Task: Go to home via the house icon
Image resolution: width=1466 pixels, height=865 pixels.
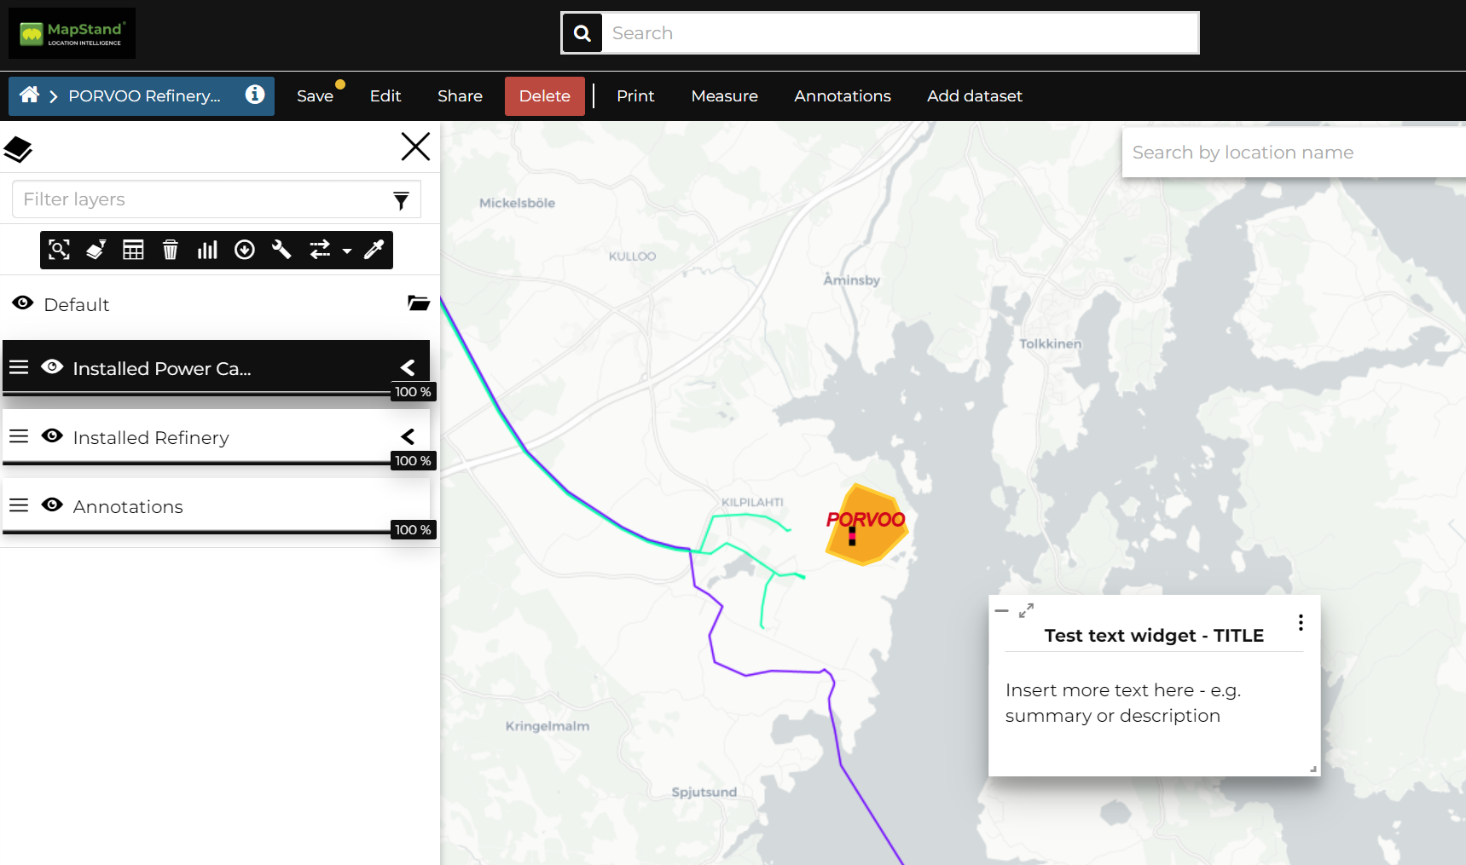Action: tap(29, 95)
